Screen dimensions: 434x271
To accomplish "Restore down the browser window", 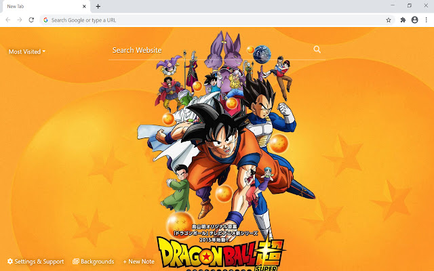I will 410,5.
